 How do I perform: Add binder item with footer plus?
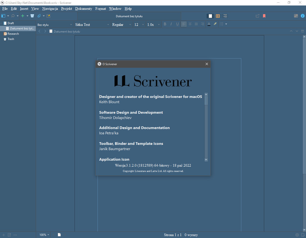point(4,235)
